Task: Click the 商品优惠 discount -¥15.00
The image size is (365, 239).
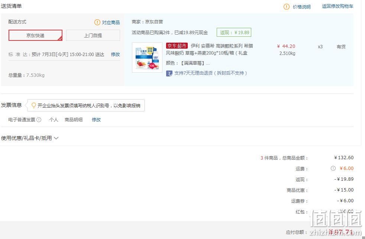Action: [344, 190]
